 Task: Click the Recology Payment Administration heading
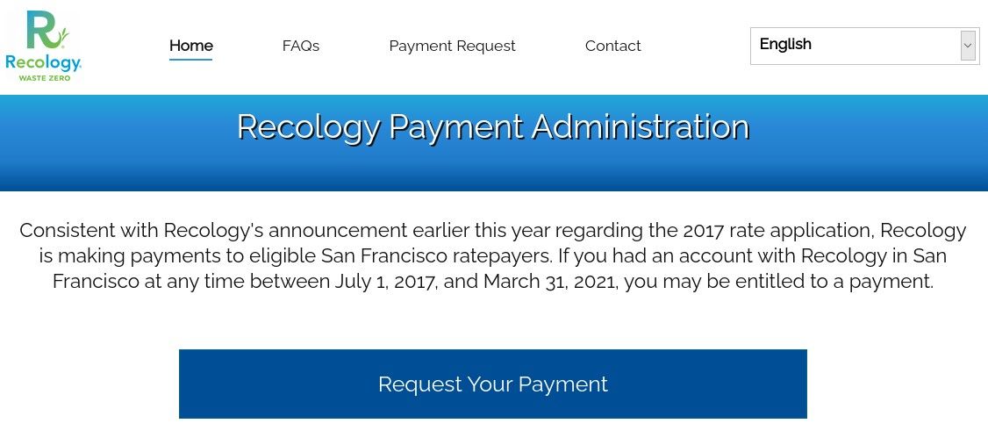[492, 127]
